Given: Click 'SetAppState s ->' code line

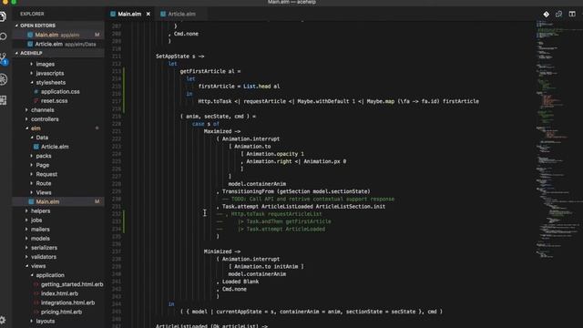Looking at the screenshot, I should tap(180, 56).
